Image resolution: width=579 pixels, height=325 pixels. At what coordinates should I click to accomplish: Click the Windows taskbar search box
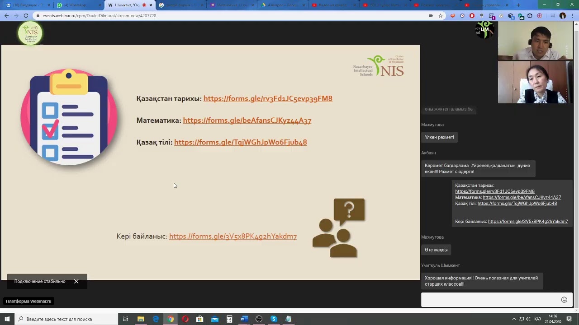pyautogui.click(x=66, y=319)
